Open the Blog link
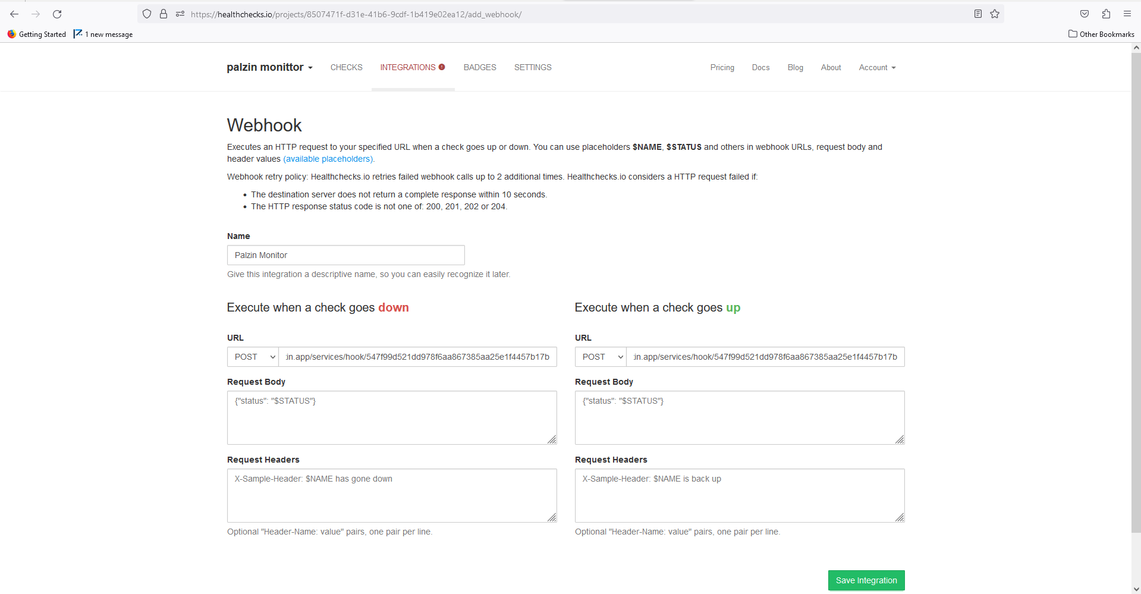 (x=796, y=67)
